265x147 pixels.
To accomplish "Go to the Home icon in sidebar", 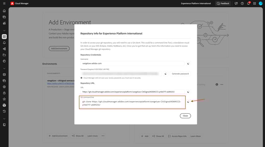I will click(x=4, y=11).
